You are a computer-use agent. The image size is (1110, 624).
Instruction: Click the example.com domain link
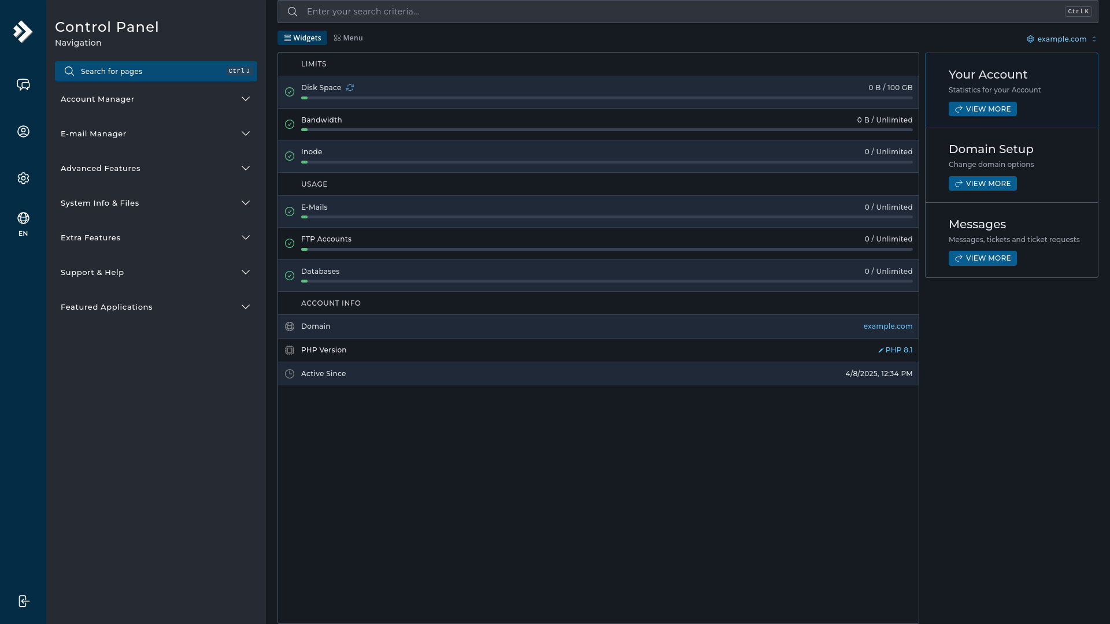pos(887,326)
